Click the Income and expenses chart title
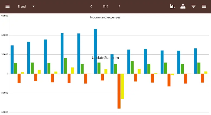The width and height of the screenshot is (211, 115). (105, 17)
